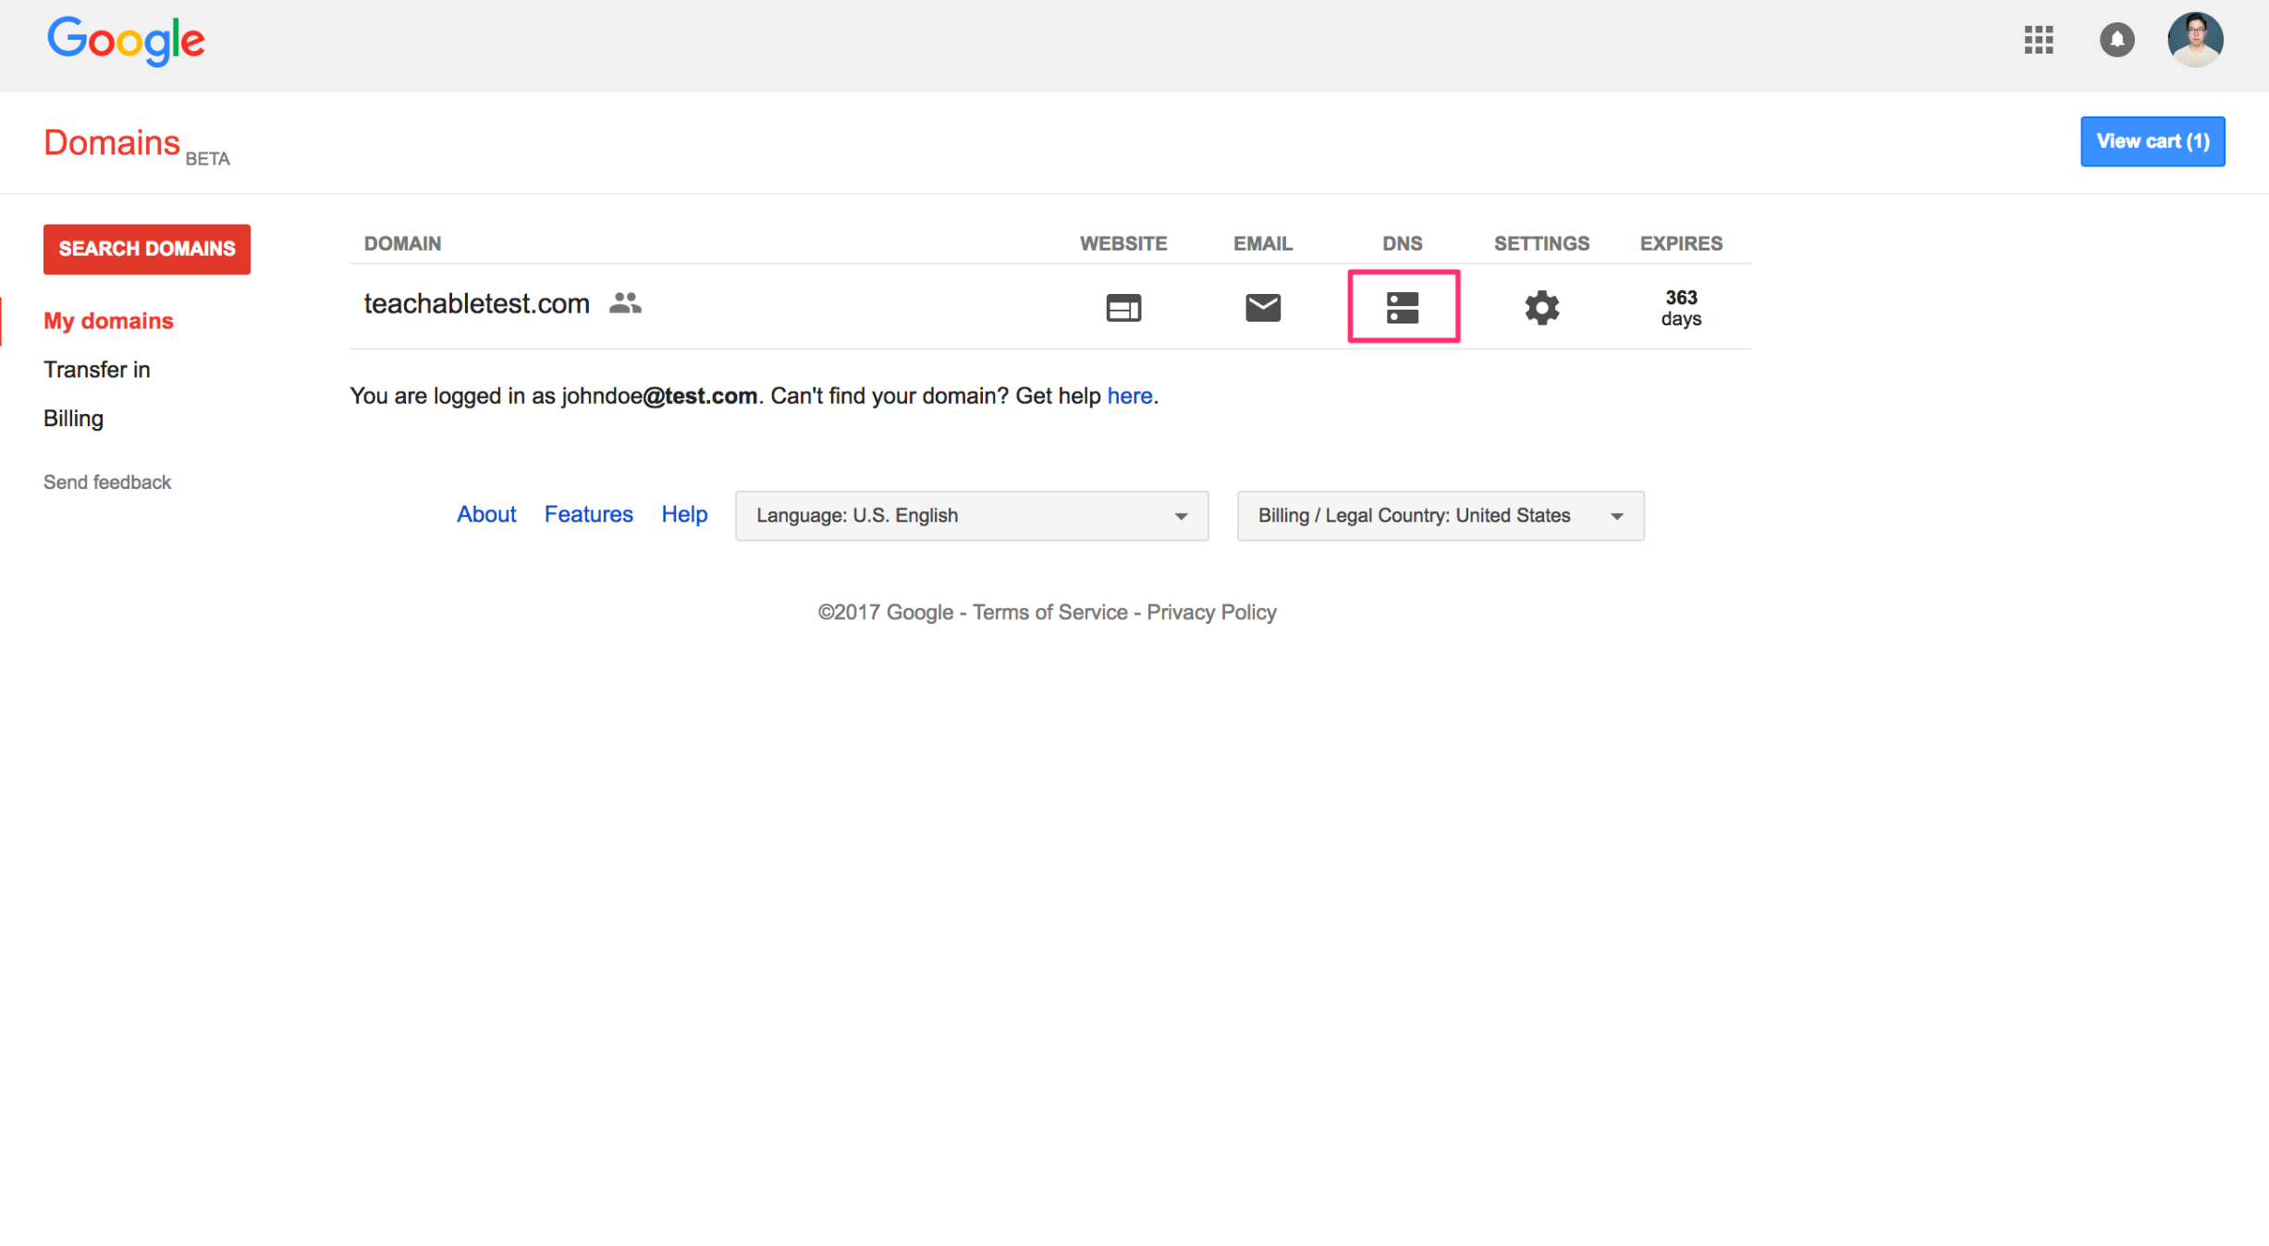Click the here help link
The height and width of the screenshot is (1246, 2269).
click(1129, 396)
